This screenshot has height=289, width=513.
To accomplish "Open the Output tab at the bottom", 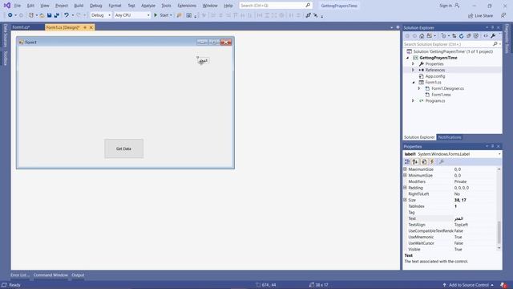I will [x=78, y=275].
